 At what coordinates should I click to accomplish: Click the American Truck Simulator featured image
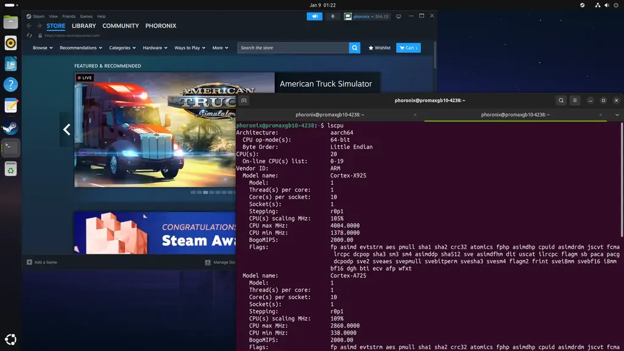155,130
